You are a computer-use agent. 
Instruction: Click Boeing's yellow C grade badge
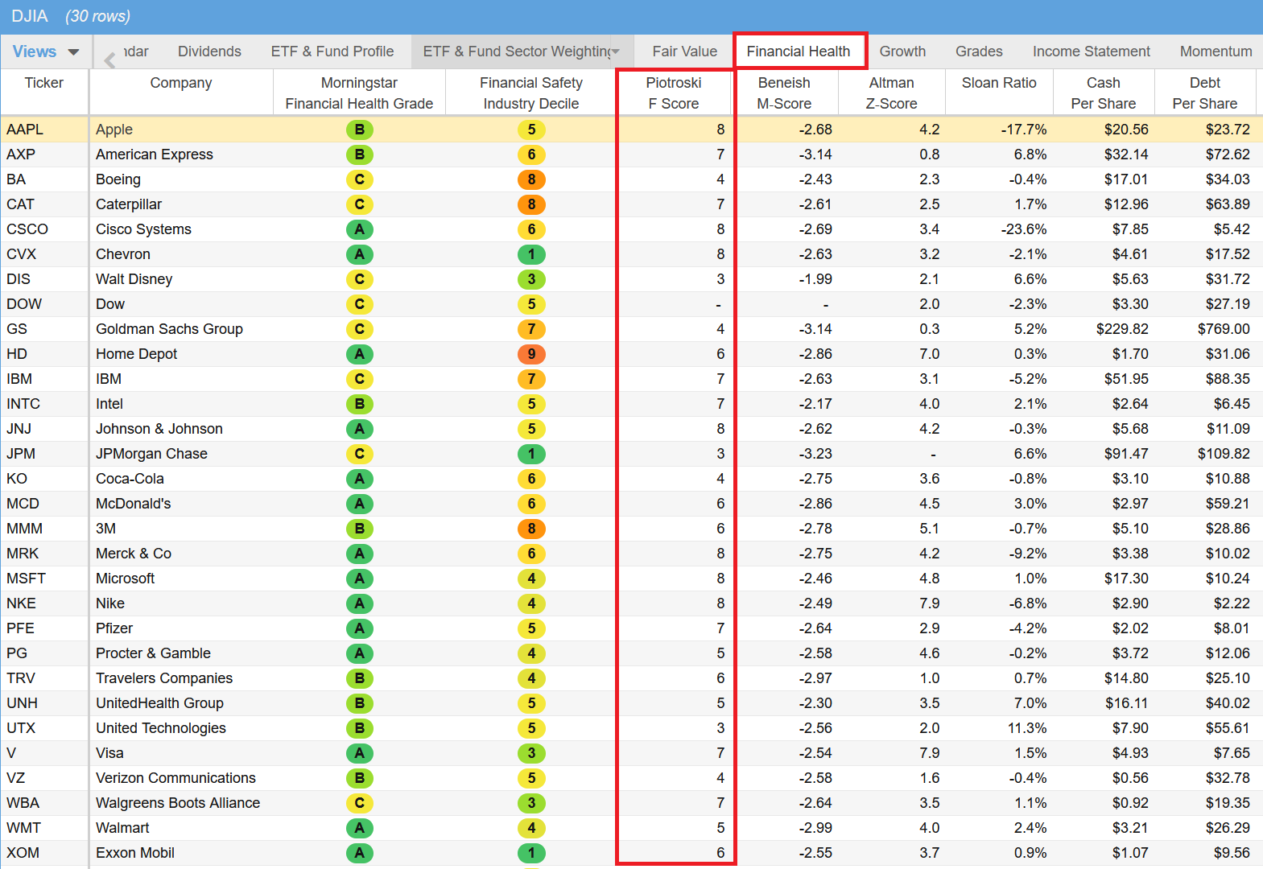point(359,179)
